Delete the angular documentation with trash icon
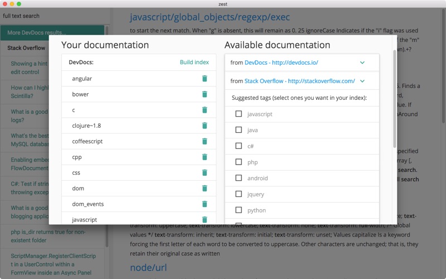Viewport: 446px width, 279px height. [205, 79]
